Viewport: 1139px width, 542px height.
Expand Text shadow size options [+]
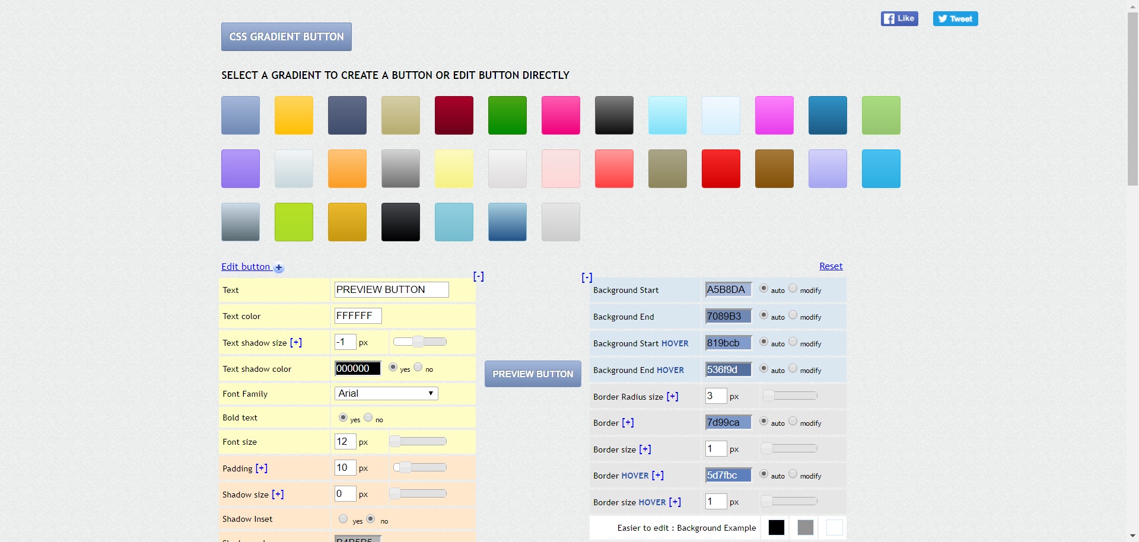click(295, 342)
